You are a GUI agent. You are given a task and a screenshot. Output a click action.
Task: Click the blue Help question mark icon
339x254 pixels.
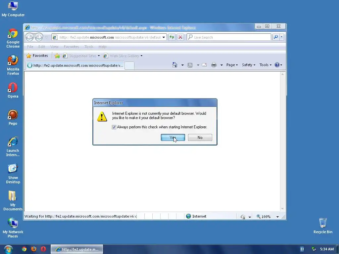(x=277, y=65)
